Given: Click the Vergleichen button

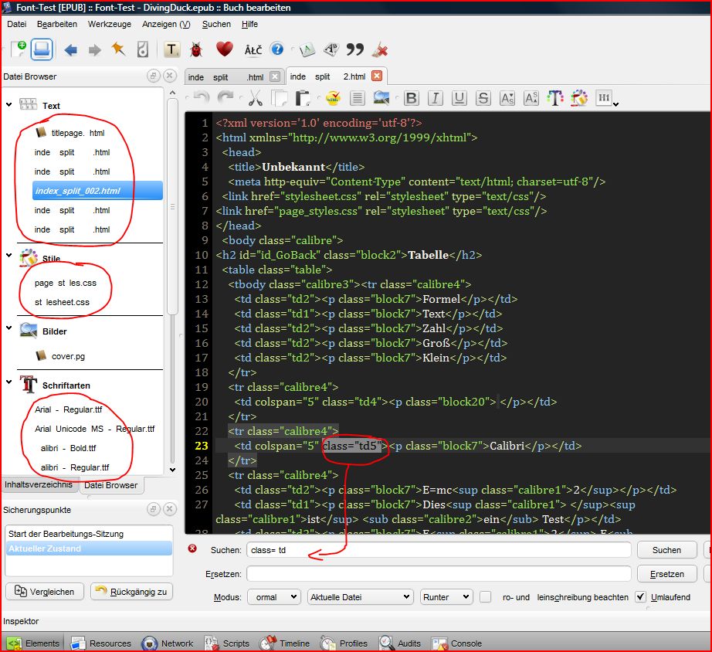Looking at the screenshot, I should point(45,592).
